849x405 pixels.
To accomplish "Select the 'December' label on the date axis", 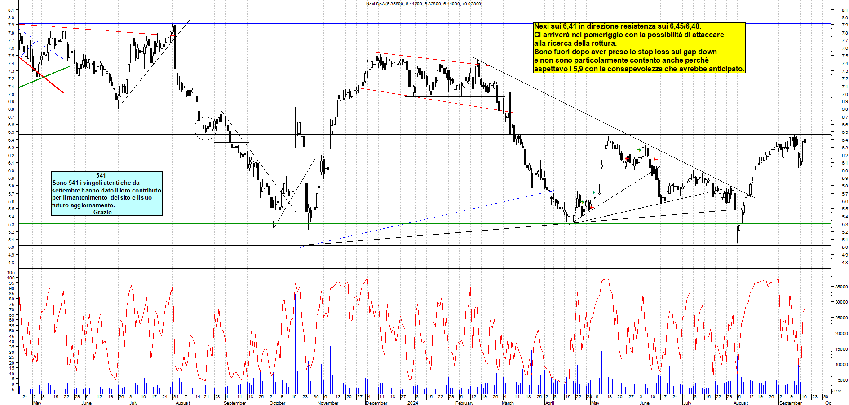I will point(376,403).
